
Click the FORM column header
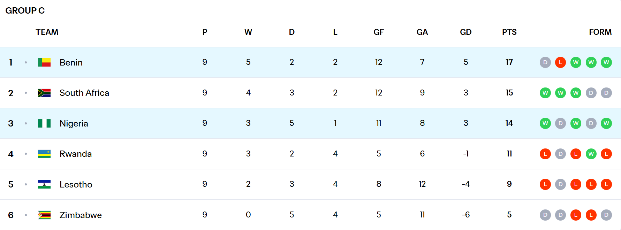tap(600, 32)
